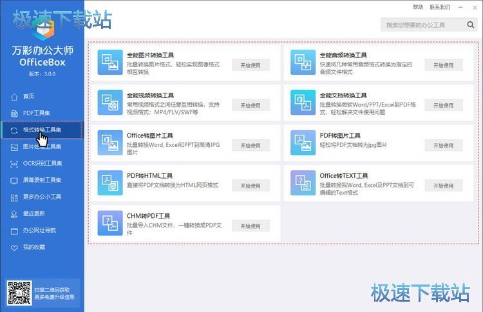The image size is (483, 312).
Task: Click the 全能文档转换工具 icon
Action: pos(303,102)
